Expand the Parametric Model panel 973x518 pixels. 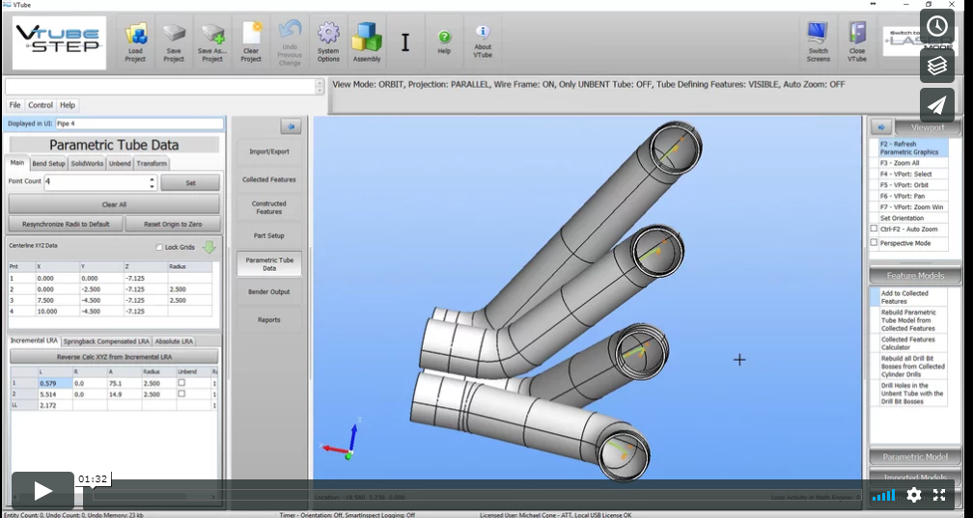[916, 458]
